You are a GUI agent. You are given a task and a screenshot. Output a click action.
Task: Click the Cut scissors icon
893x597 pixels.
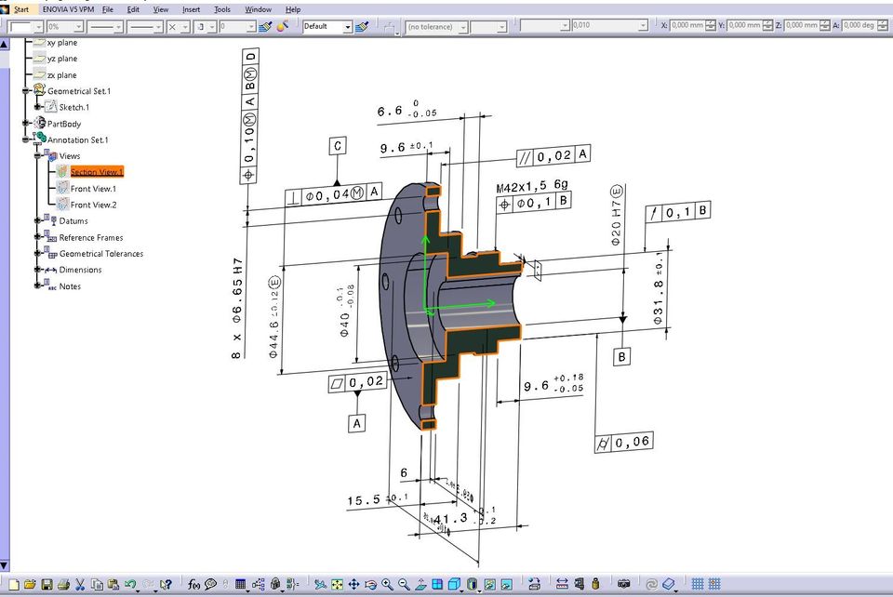(80, 584)
